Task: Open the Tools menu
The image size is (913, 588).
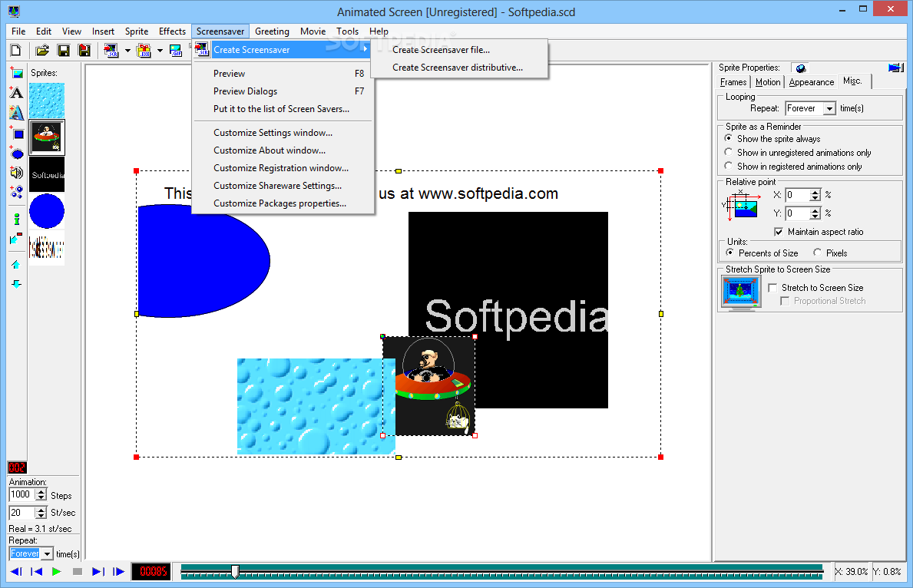Action: pyautogui.click(x=347, y=31)
